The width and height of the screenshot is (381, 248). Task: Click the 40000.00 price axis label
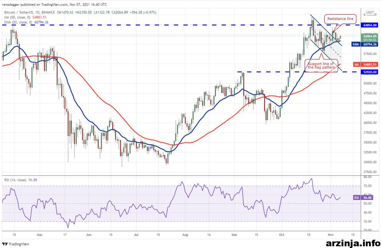pos(370,123)
